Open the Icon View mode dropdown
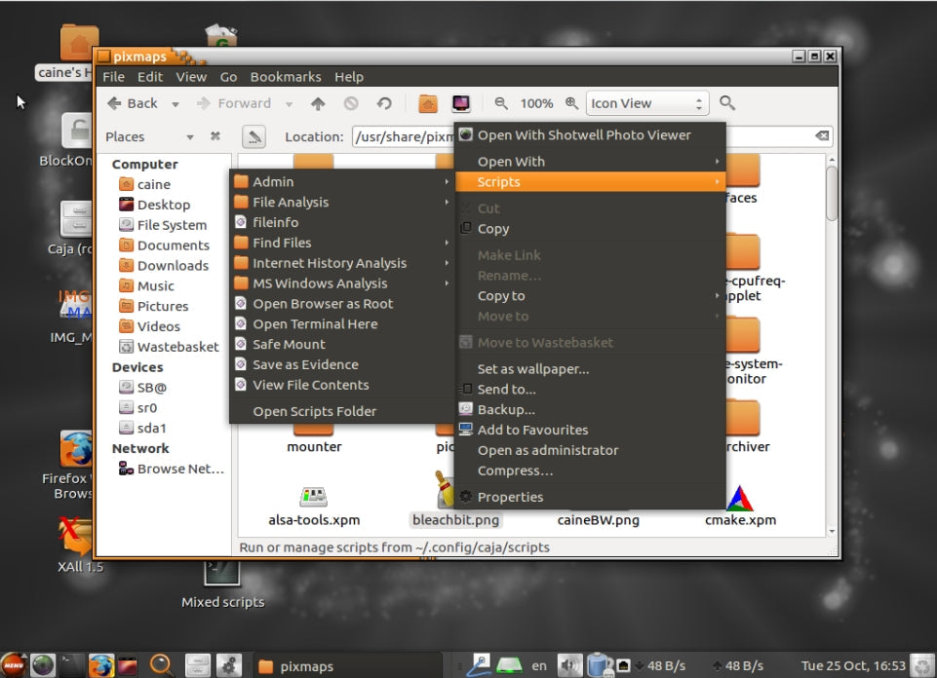937x678 pixels. 646,103
